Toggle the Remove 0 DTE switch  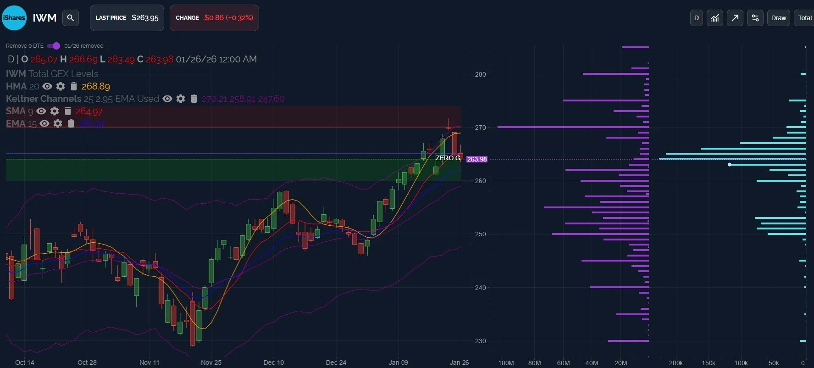(53, 46)
